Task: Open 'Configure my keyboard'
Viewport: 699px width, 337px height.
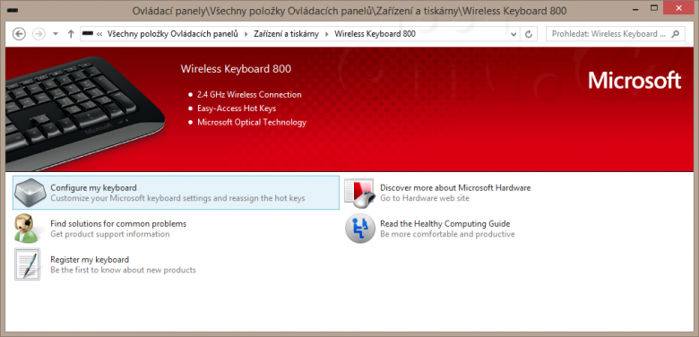Action: 93,187
